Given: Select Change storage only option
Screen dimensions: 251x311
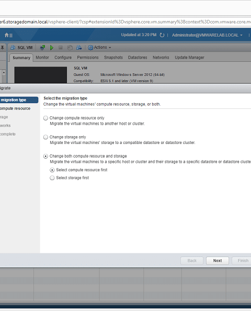Looking at the screenshot, I should [45, 137].
